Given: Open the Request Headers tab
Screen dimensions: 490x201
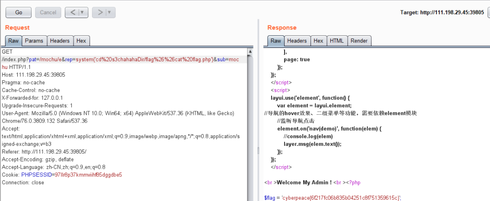Looking at the screenshot, I should 60,41.
